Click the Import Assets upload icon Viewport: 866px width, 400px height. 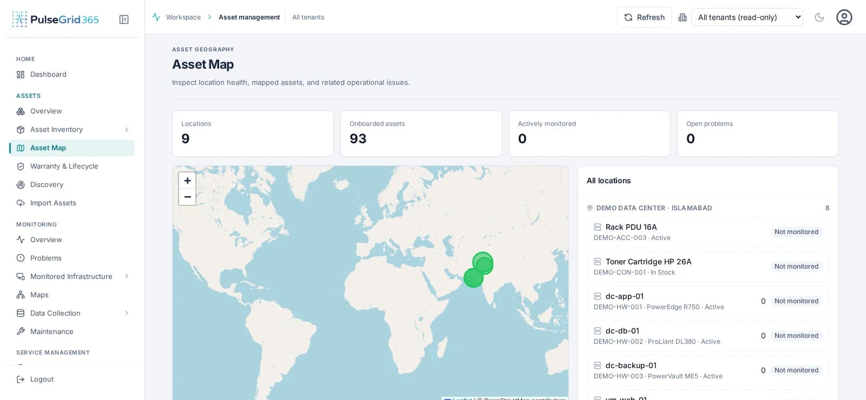point(21,203)
